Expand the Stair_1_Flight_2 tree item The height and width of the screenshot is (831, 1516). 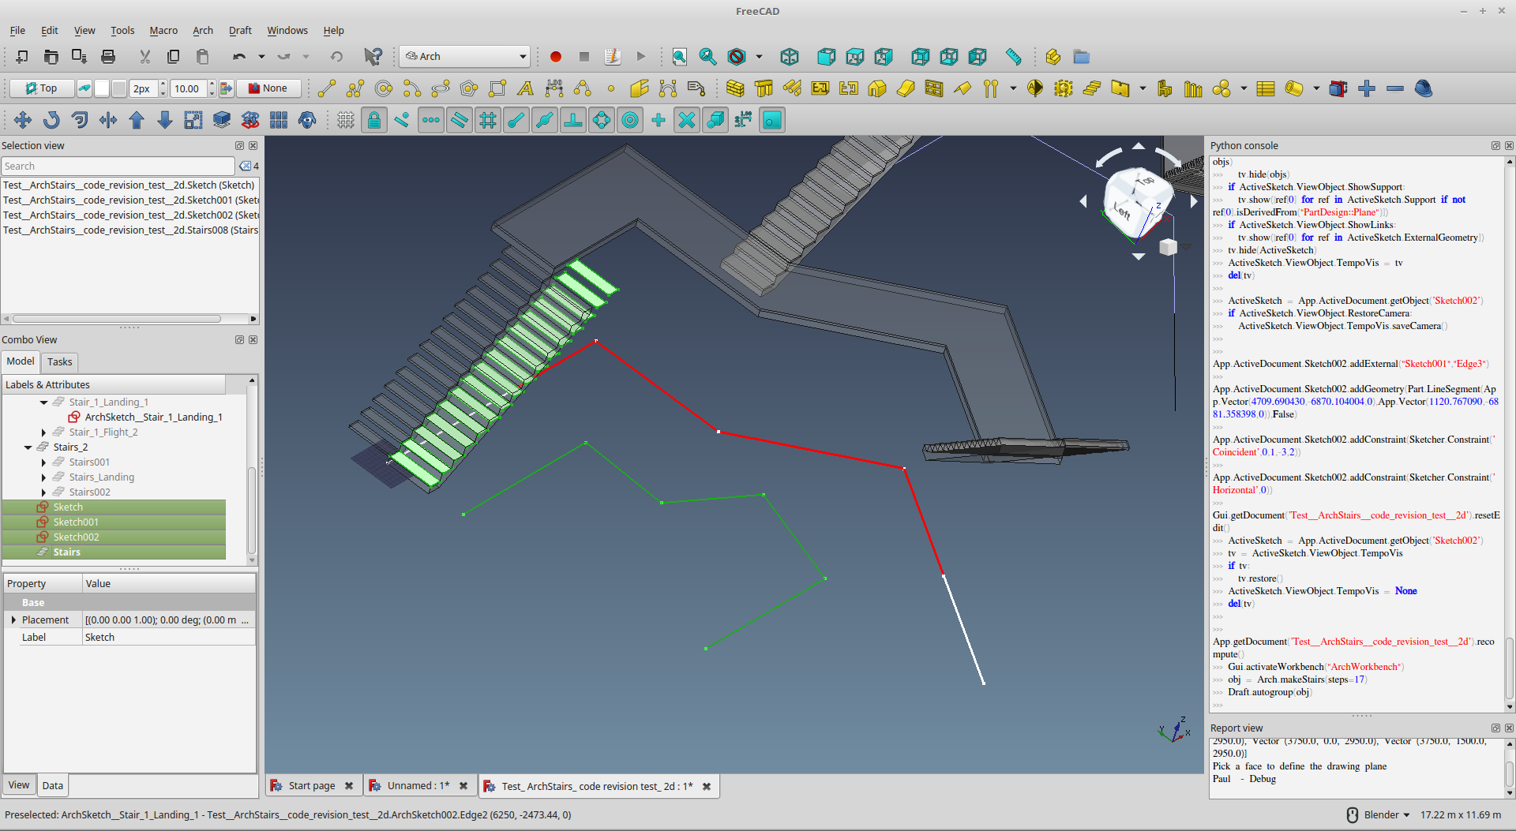43,432
